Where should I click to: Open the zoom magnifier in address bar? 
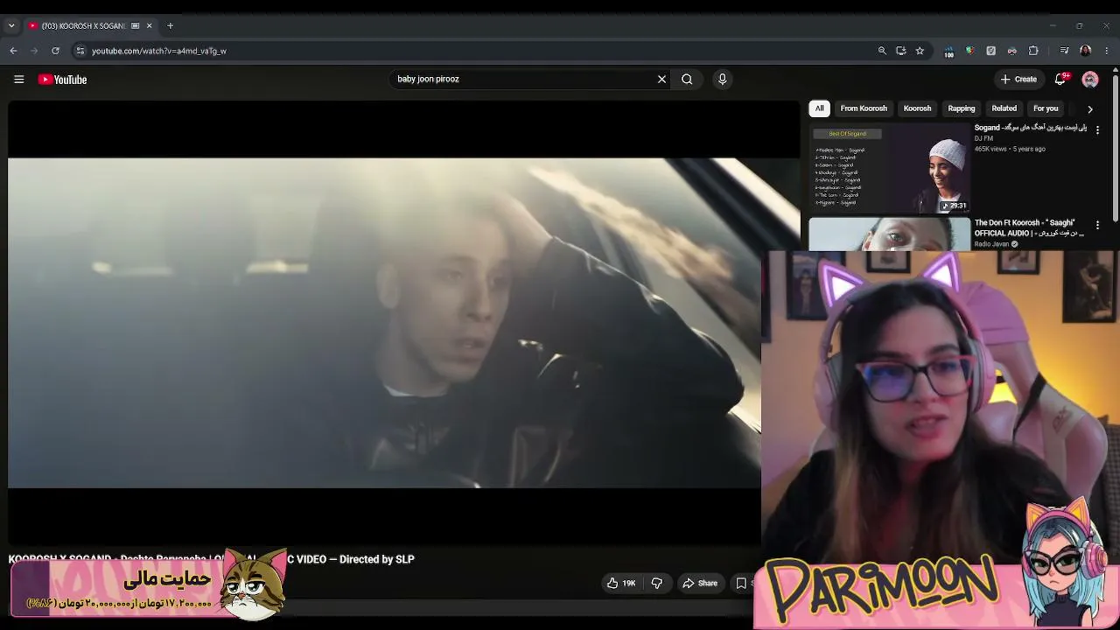click(882, 51)
